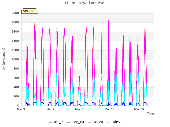Click the 1400 y-axis tick label
170x127 pixels.
[15, 41]
